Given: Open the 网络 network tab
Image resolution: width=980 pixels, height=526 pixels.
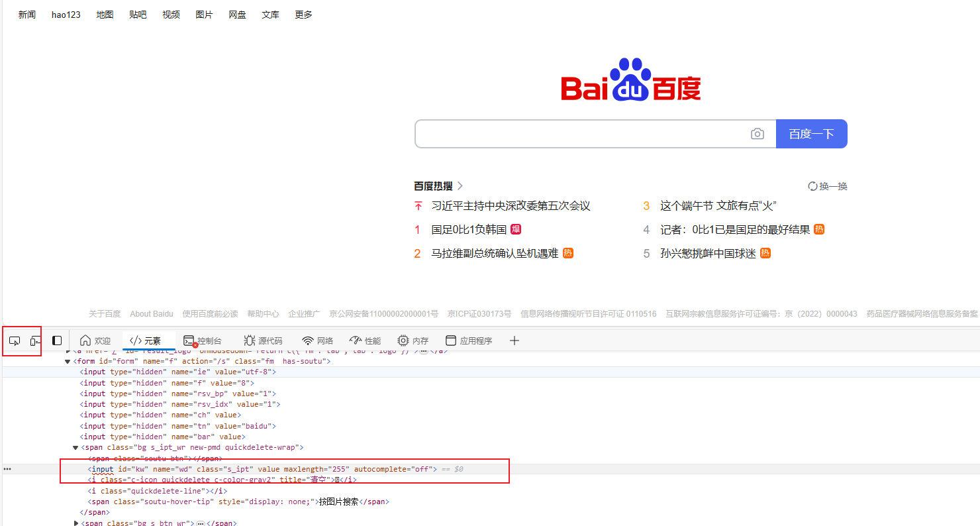Looking at the screenshot, I should coord(318,341).
